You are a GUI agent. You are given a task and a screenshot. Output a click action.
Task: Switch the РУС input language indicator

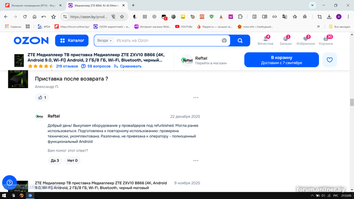point(336,195)
